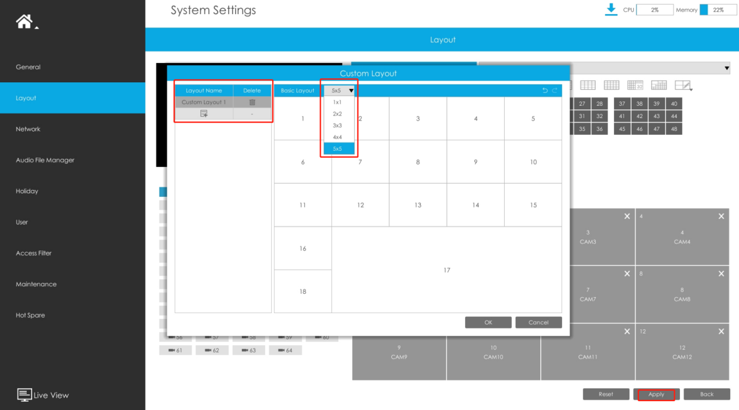This screenshot has width=739, height=410.
Task: Choose 1x1 from Basic Layout list
Action: tap(339, 102)
